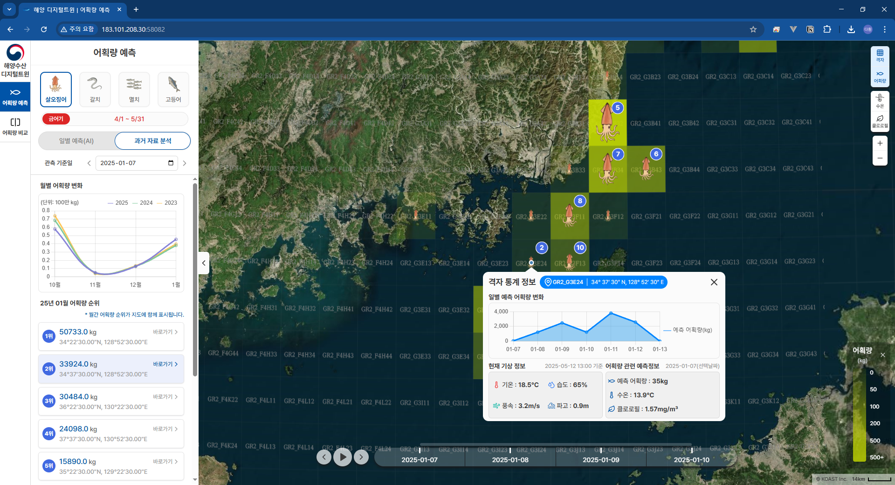
Task: Step timeline to previous day
Action: (x=324, y=457)
